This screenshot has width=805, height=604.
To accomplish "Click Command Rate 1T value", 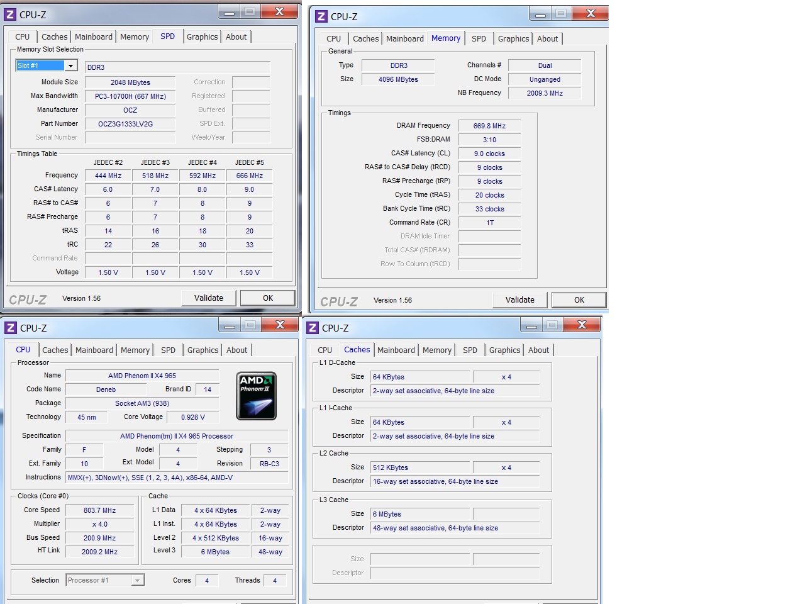I will coord(489,223).
